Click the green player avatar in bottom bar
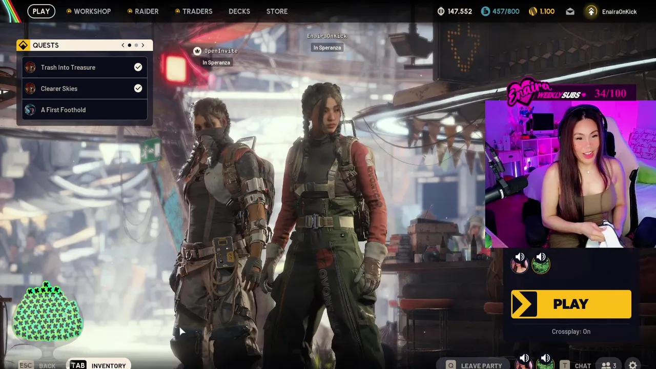Image resolution: width=656 pixels, height=369 pixels. [x=545, y=364]
